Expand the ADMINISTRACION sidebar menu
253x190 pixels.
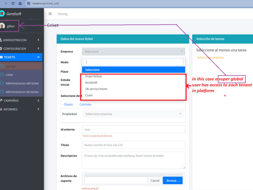21,40
